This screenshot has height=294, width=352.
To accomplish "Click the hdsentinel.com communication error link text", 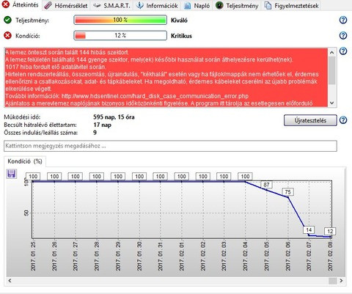I will (155, 96).
